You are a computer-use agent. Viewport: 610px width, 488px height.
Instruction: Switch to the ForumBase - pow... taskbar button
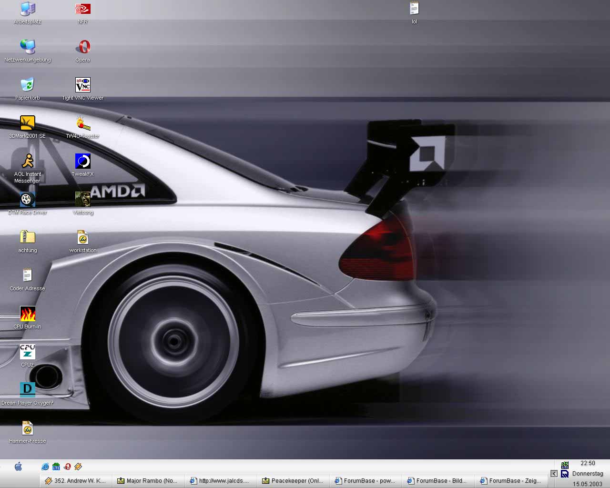click(x=366, y=481)
